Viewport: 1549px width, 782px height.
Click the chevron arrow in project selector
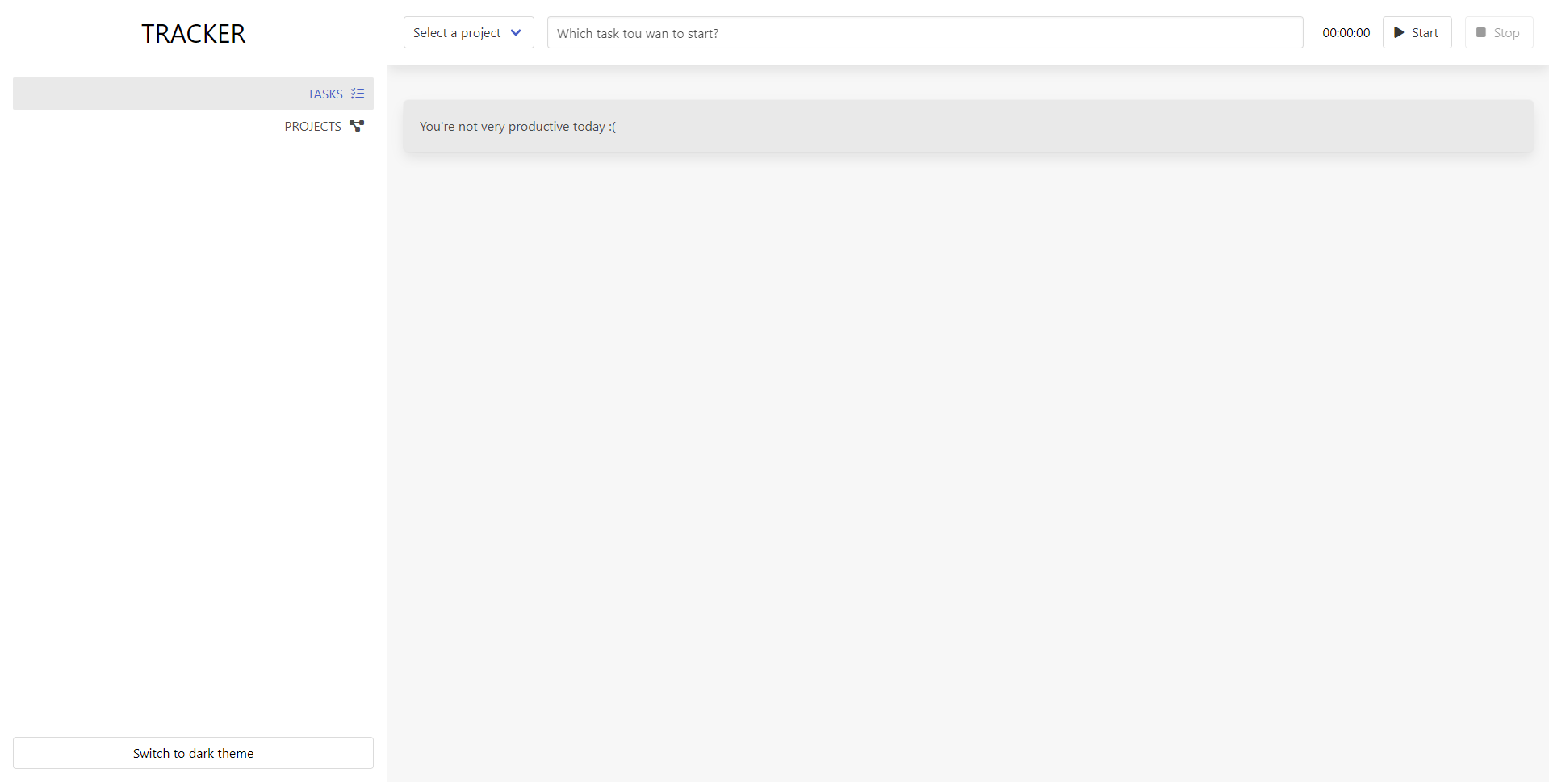coord(517,32)
